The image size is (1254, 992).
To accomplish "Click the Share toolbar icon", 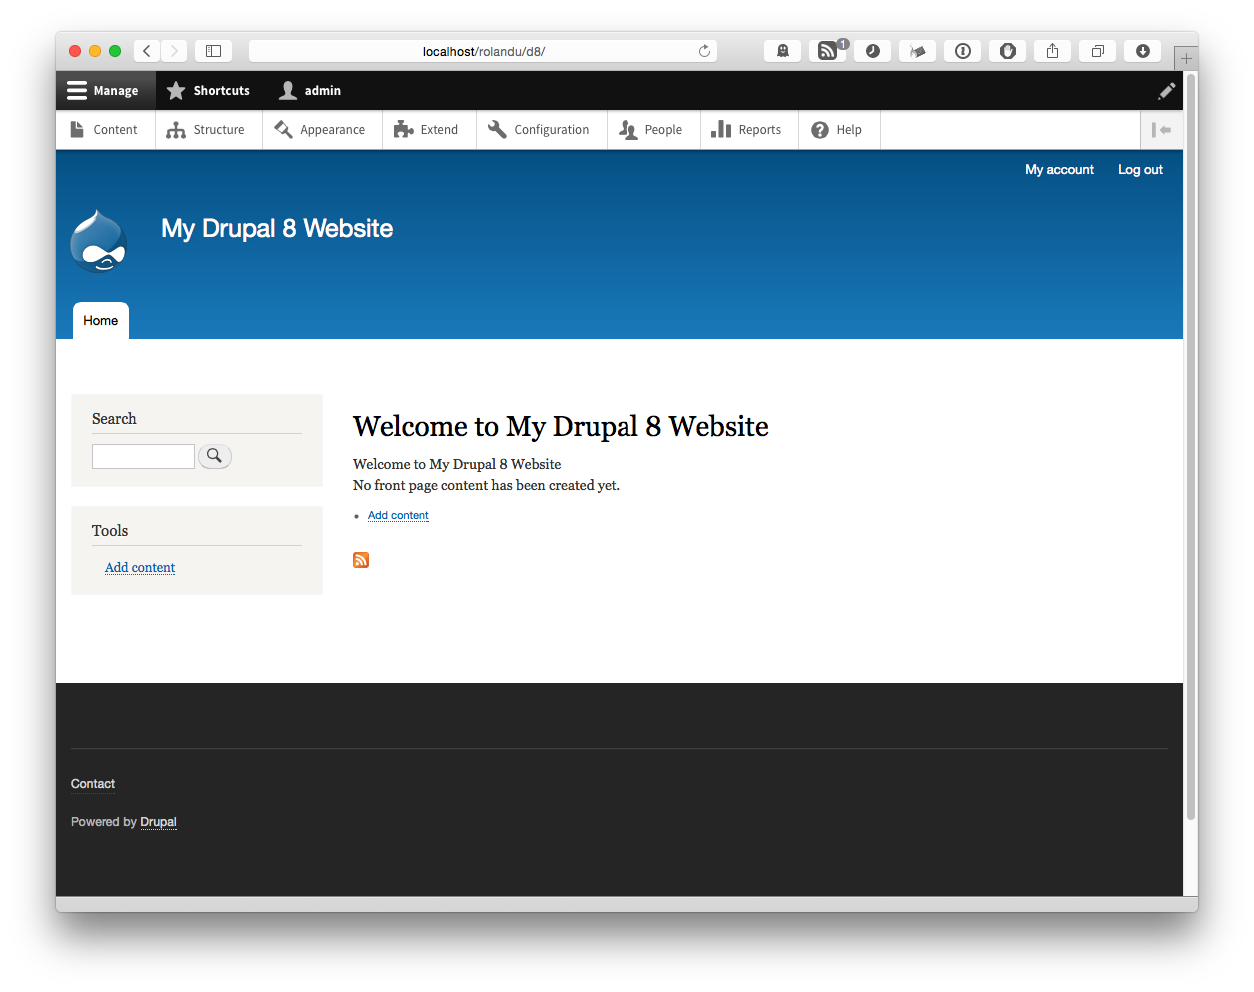I will (1053, 51).
